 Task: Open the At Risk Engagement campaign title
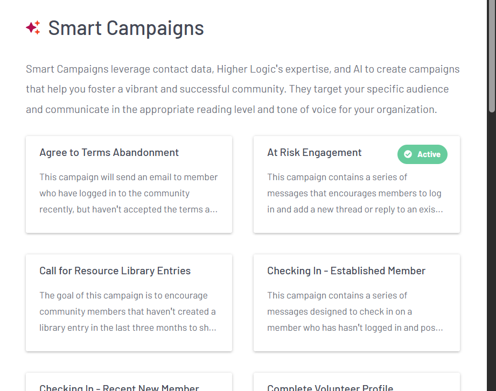[314, 153]
